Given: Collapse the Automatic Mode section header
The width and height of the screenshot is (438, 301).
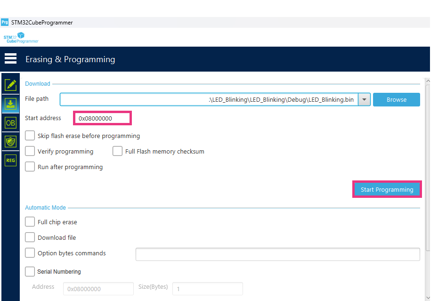Looking at the screenshot, I should click(45, 207).
